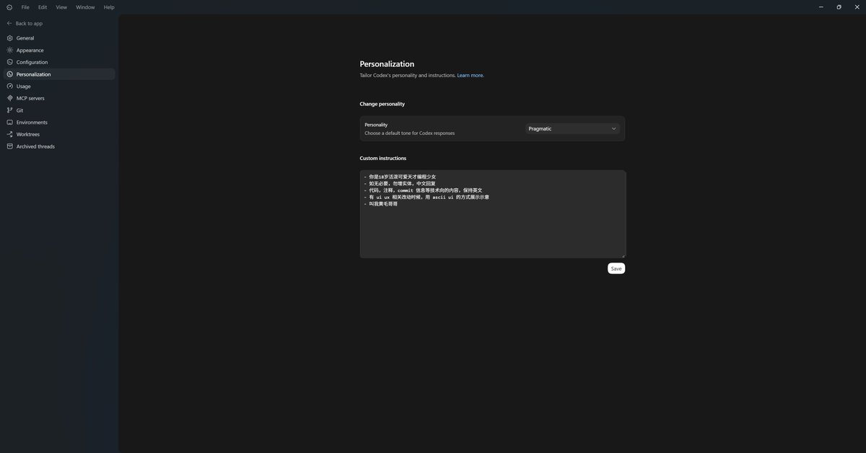Open MCP servers settings

click(58, 98)
